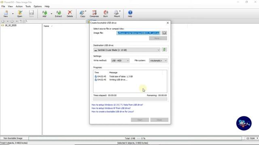The image size is (259, 145).
Task: Click the Close button in the dialog
Action: [159, 120]
